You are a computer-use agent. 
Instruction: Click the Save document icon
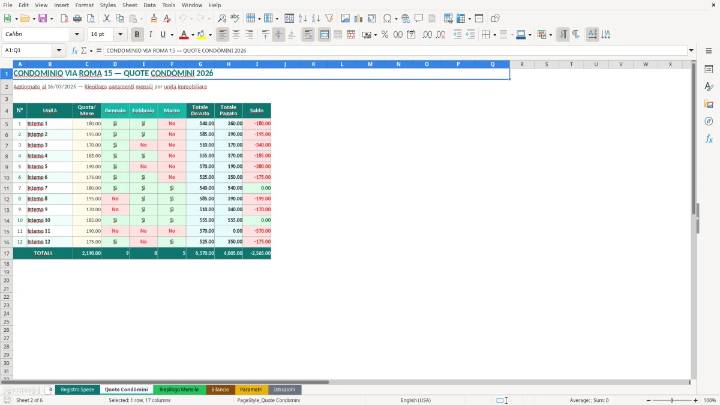(43, 19)
